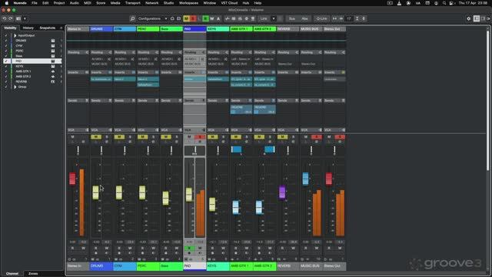
Task: Click the REVERB send slot on AMB GTR 1
Action: [241, 109]
